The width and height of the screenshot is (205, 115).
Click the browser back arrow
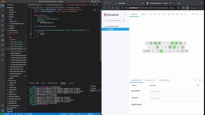click(x=104, y=8)
